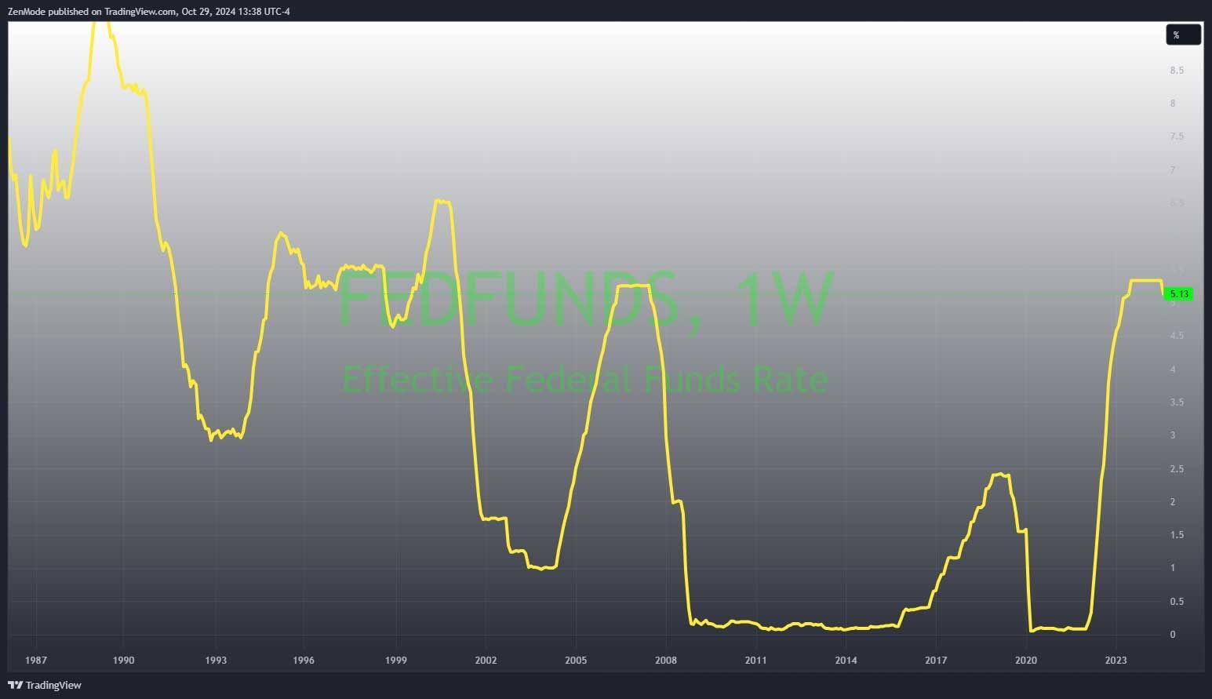Viewport: 1212px width, 699px height.
Task: Select the 1999 label on time axis
Action: point(396,661)
